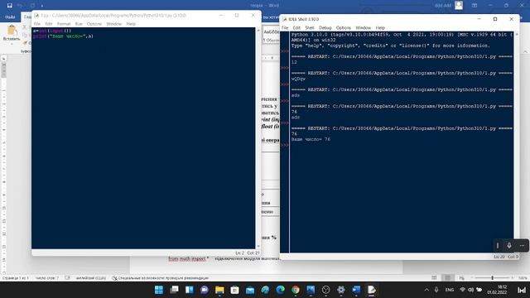Open File menu in IDLE editor window

coord(37,24)
